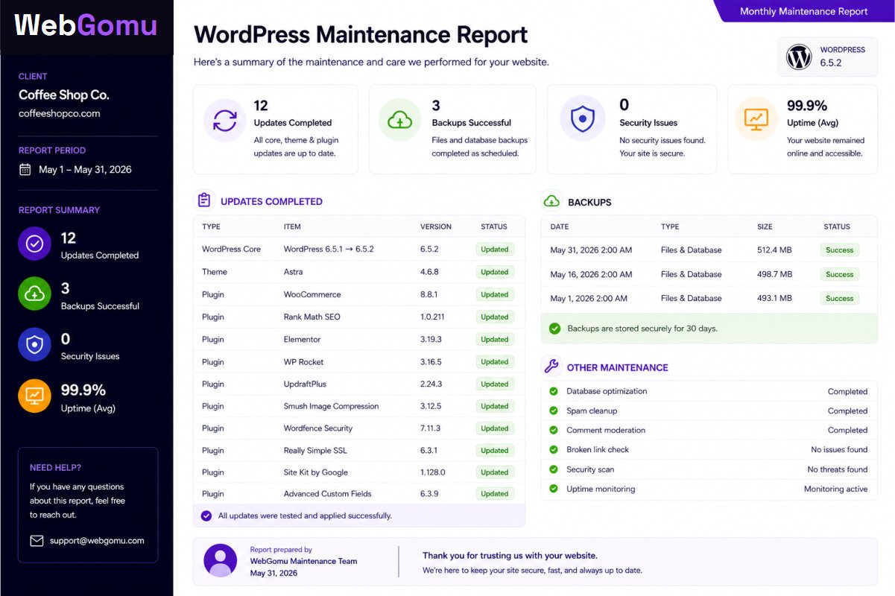Click the refresh arrows icon in Updates card
The height and width of the screenshot is (596, 895).
pos(225,120)
